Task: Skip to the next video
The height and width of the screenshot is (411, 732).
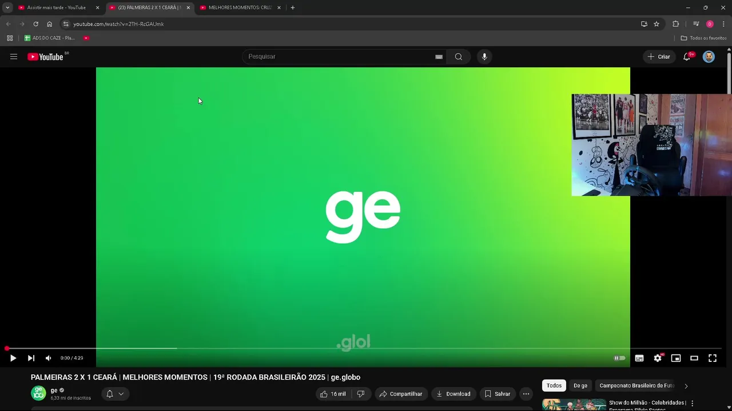Action: pyautogui.click(x=31, y=358)
